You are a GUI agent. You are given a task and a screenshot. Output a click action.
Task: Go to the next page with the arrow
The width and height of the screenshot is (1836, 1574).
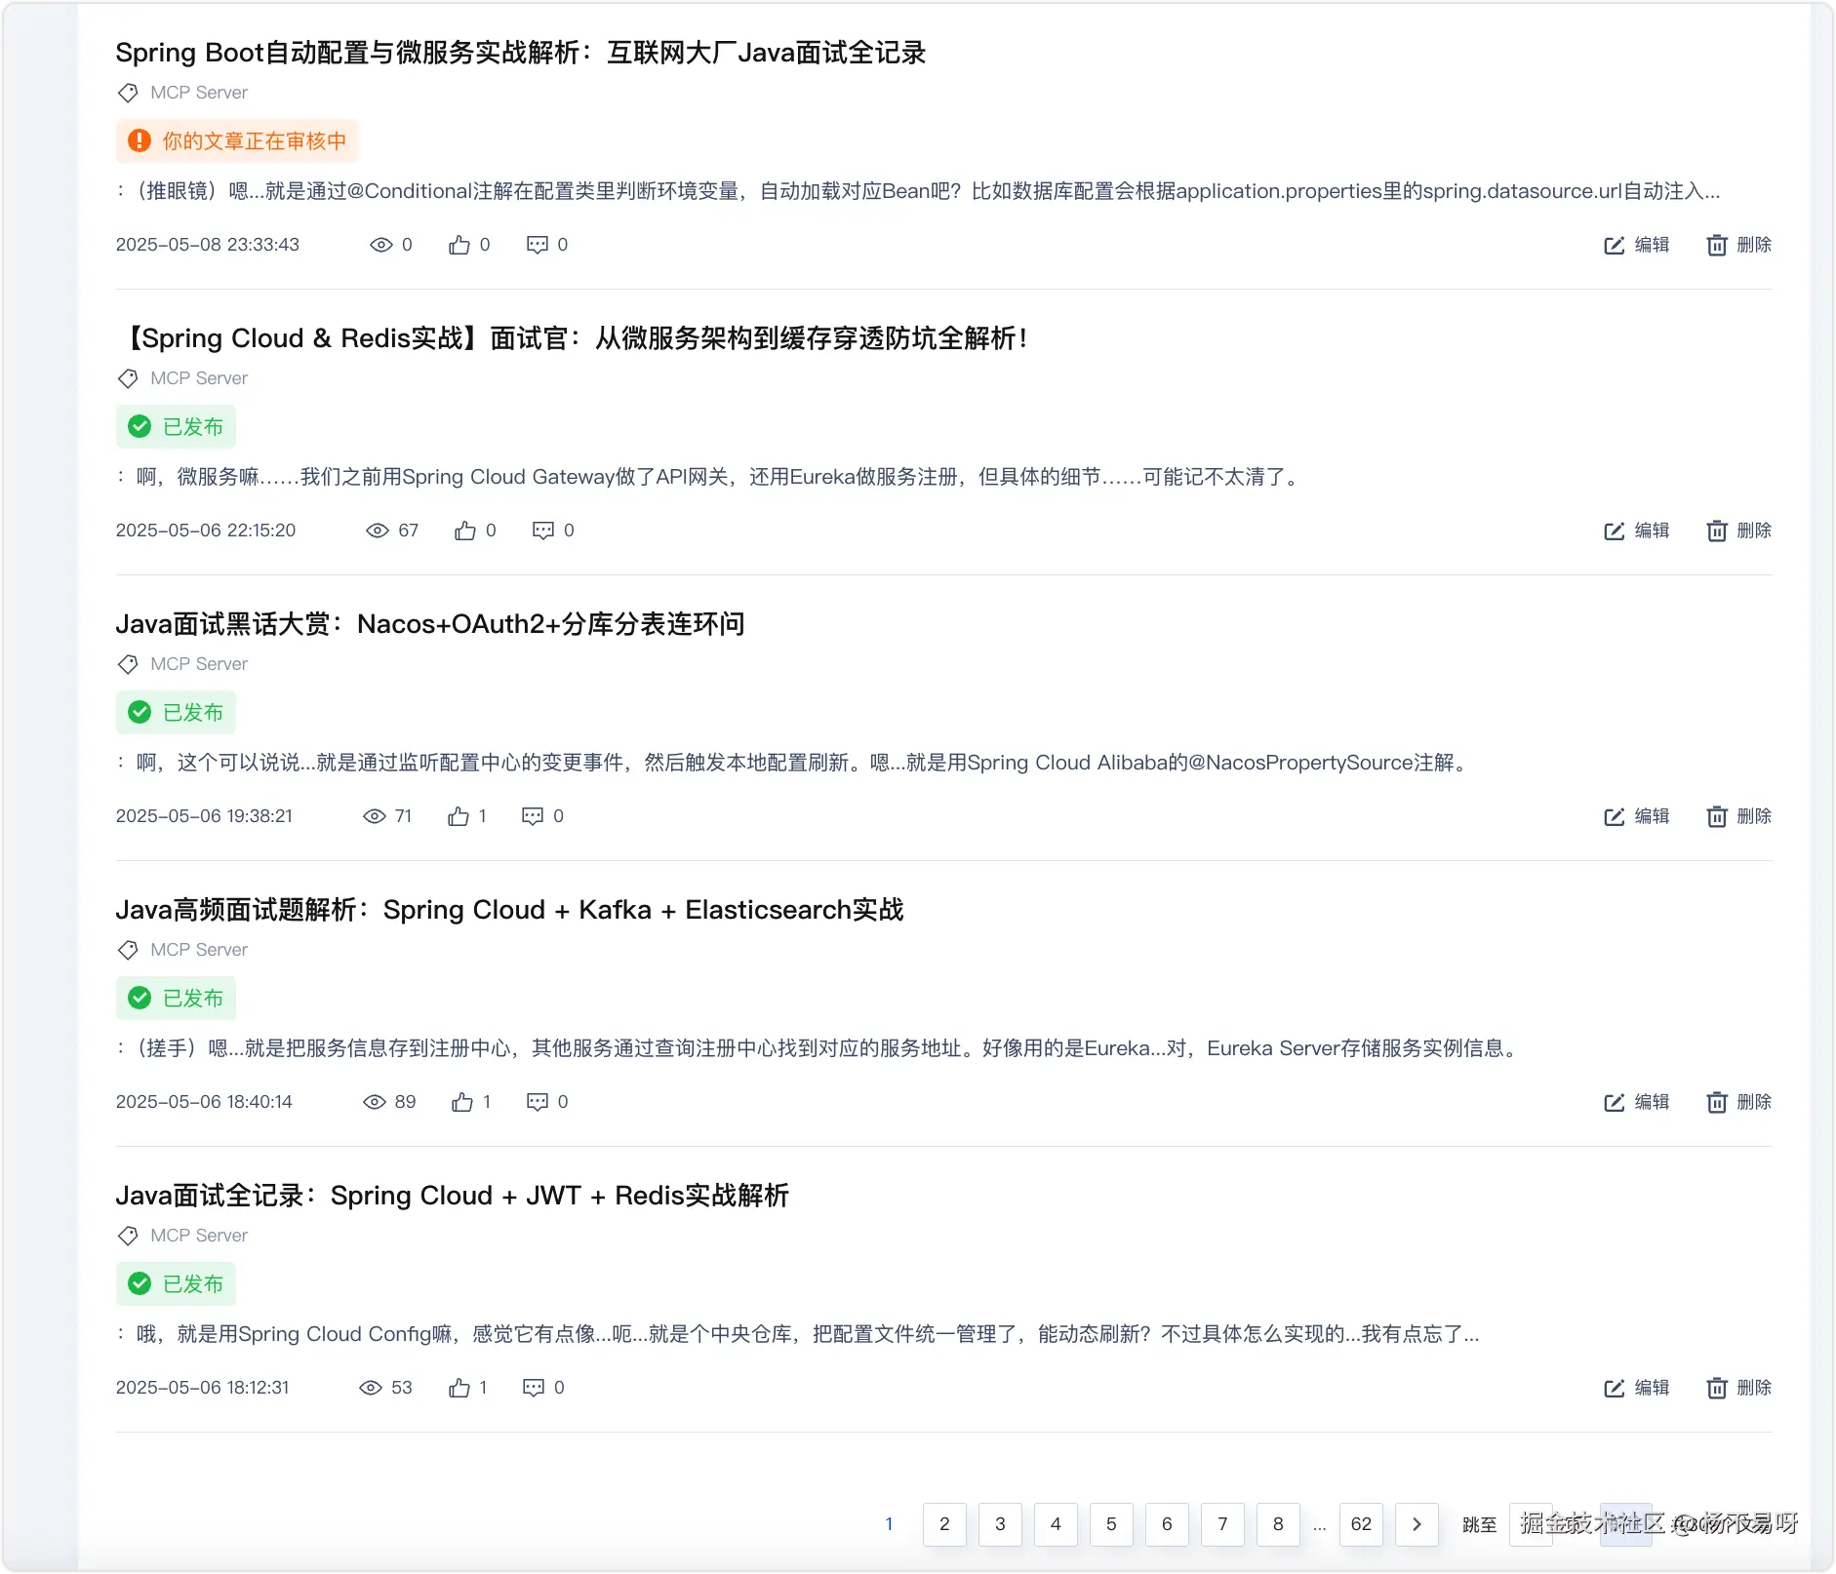(1417, 1524)
